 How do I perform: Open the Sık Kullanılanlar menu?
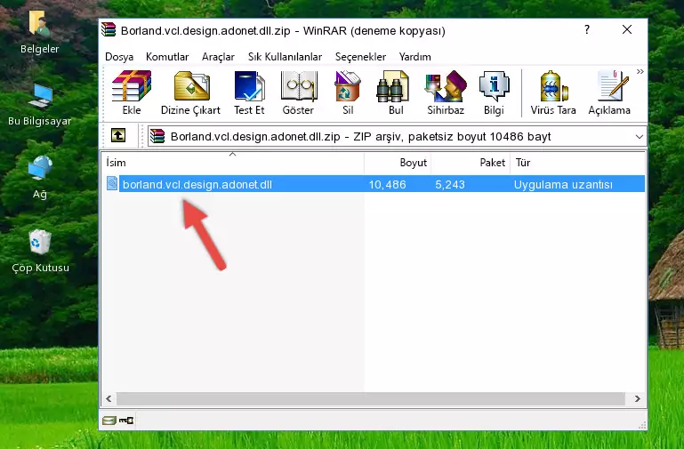(x=285, y=57)
